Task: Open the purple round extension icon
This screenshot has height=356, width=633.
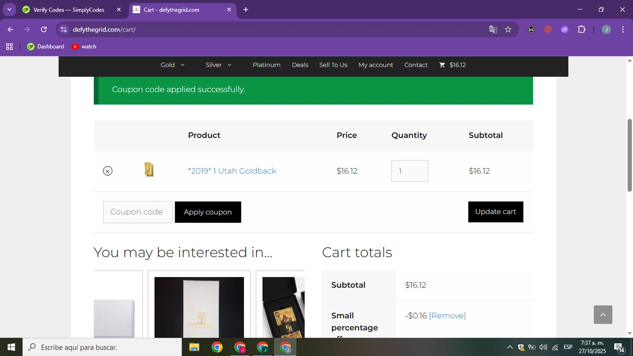Action: [x=565, y=30]
